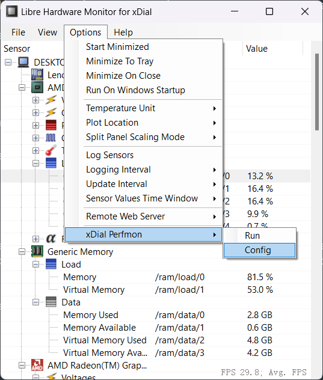Expand the alpha factor node

[35, 239]
